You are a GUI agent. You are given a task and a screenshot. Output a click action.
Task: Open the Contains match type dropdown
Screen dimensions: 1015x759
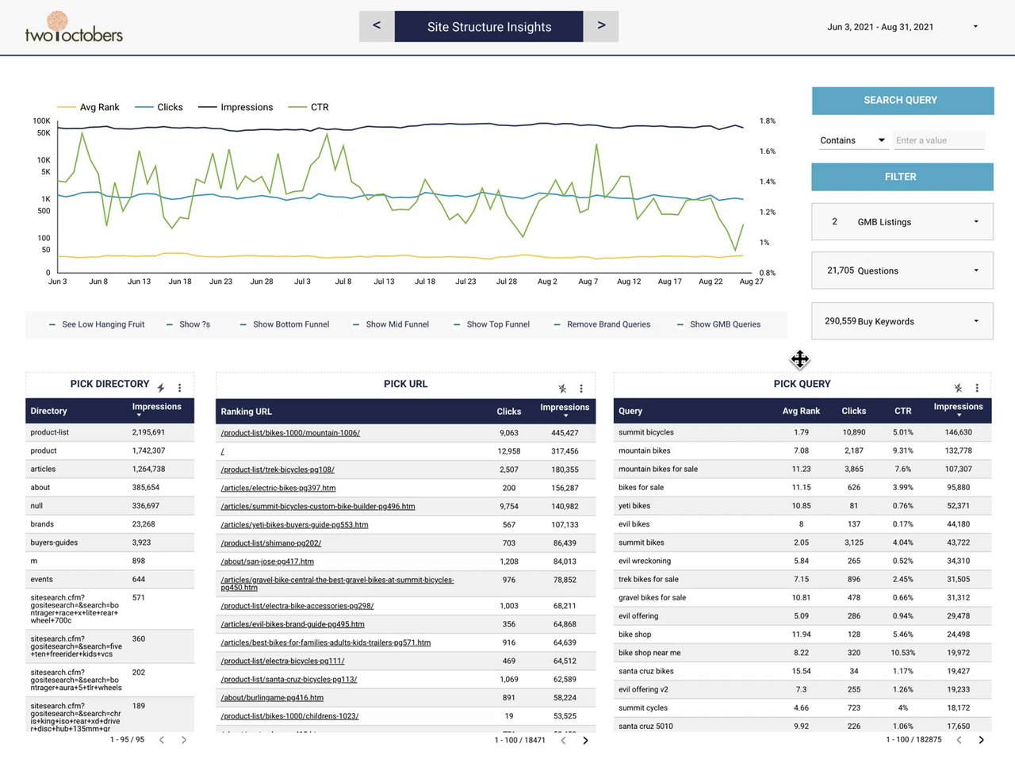[852, 140]
